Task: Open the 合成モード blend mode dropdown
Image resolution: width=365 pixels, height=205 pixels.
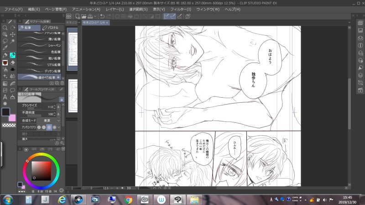Action: pos(49,121)
